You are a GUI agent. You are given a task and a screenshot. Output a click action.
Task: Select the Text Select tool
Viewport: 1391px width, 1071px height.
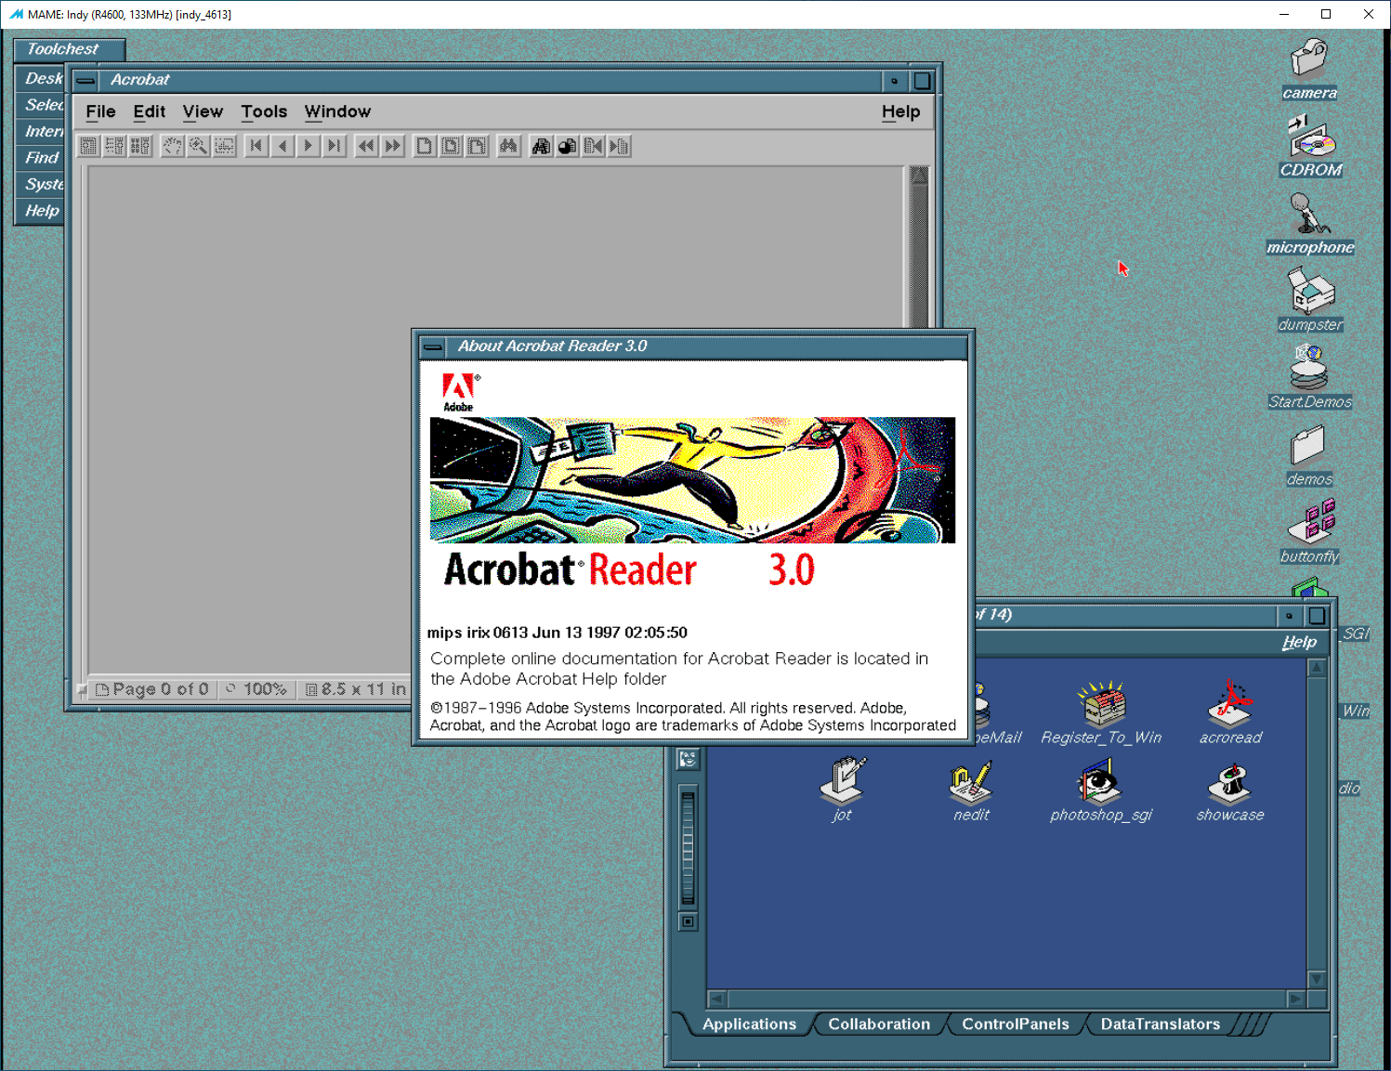[x=225, y=146]
